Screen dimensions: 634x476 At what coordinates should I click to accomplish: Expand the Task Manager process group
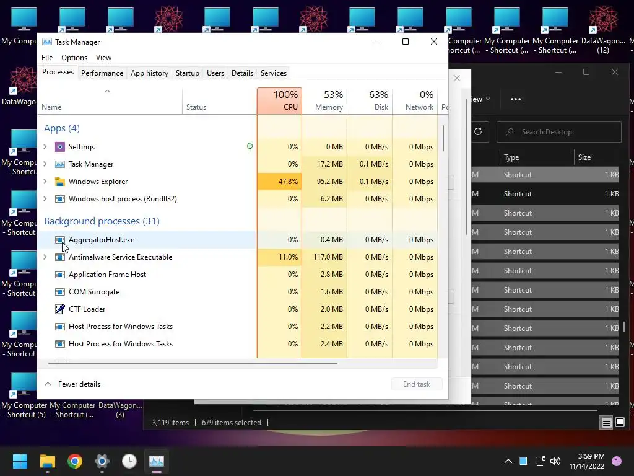(45, 164)
